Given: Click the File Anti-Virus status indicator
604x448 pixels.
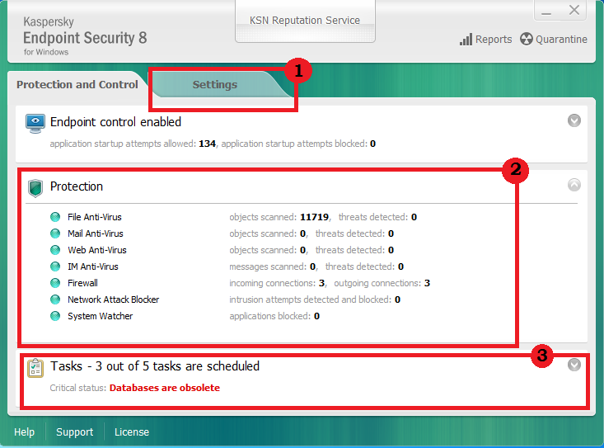Looking at the screenshot, I should tap(55, 217).
